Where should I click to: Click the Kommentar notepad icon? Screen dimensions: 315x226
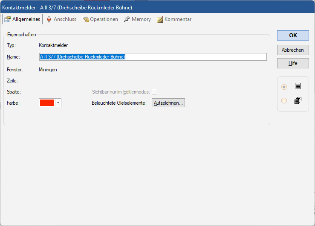coord(160,19)
